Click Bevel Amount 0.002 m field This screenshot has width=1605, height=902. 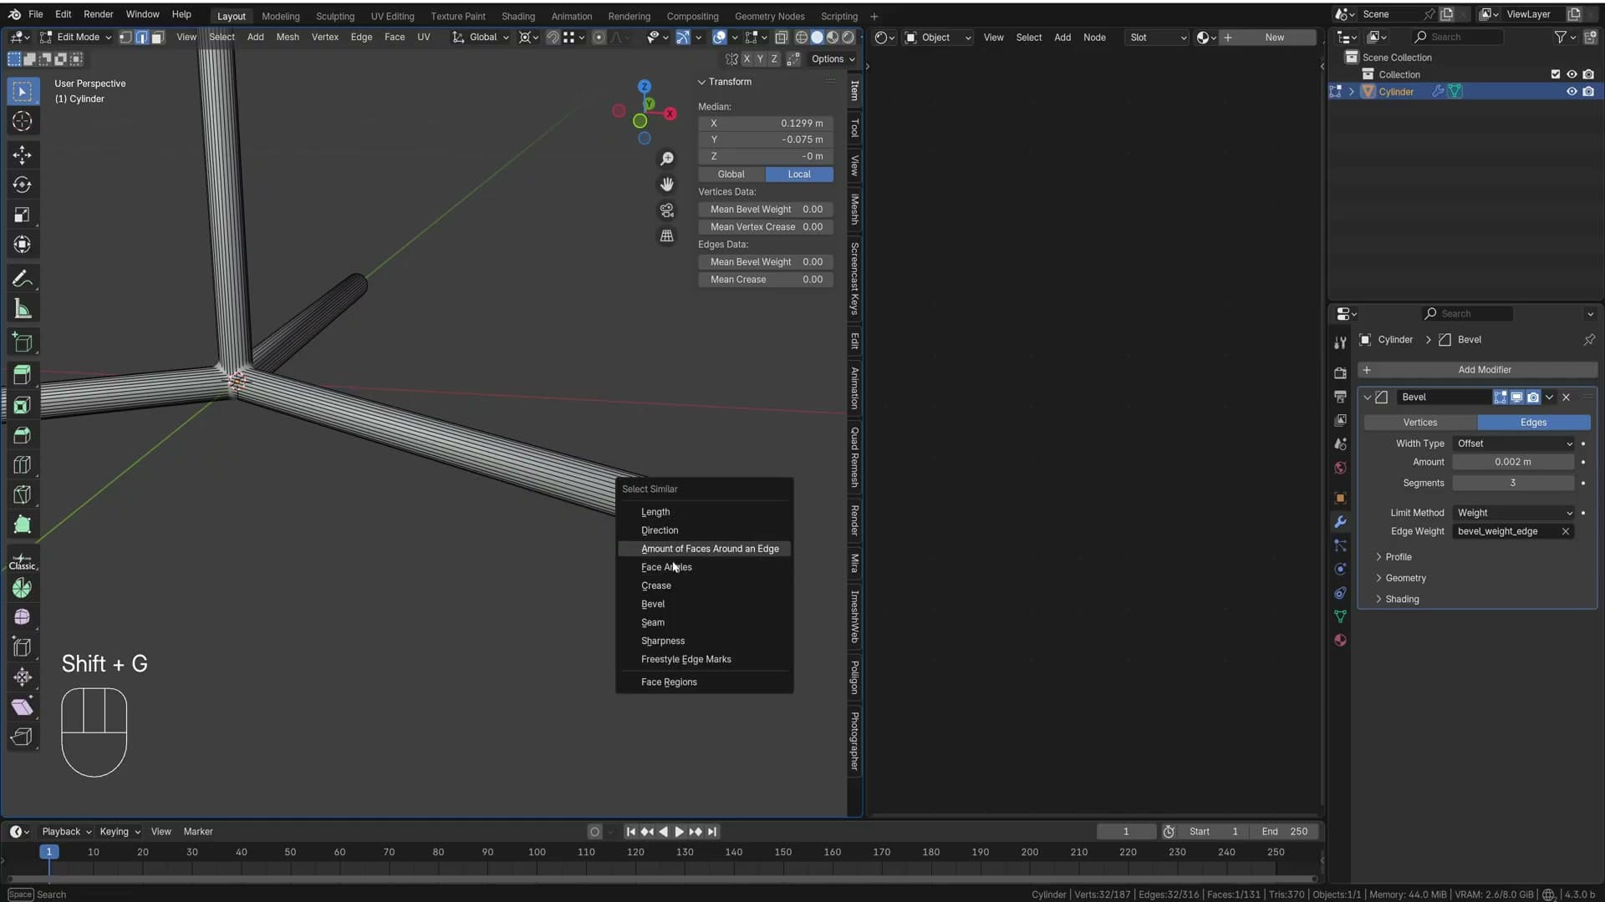[1513, 462]
